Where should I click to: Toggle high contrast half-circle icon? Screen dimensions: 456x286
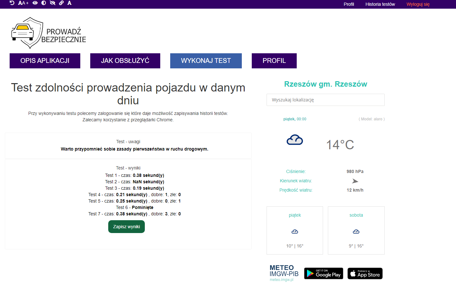(44, 3)
